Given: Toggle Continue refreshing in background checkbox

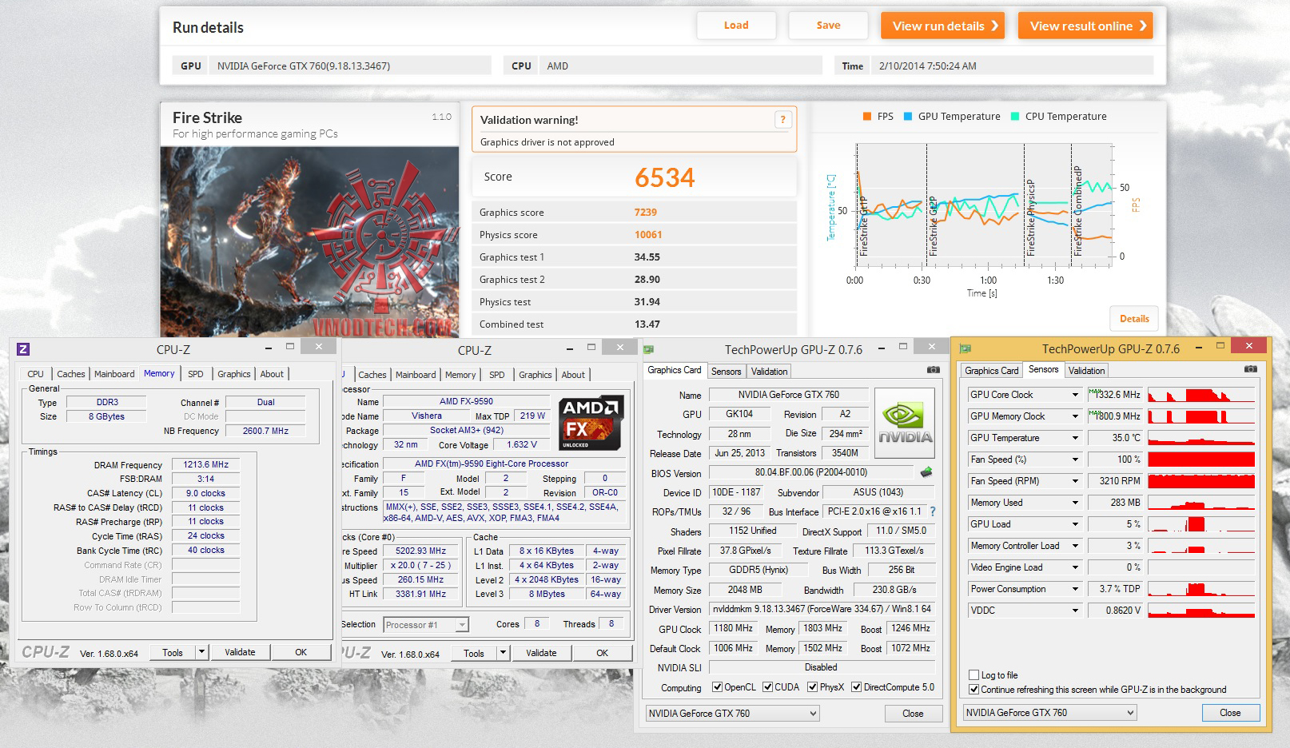Looking at the screenshot, I should pos(973,689).
